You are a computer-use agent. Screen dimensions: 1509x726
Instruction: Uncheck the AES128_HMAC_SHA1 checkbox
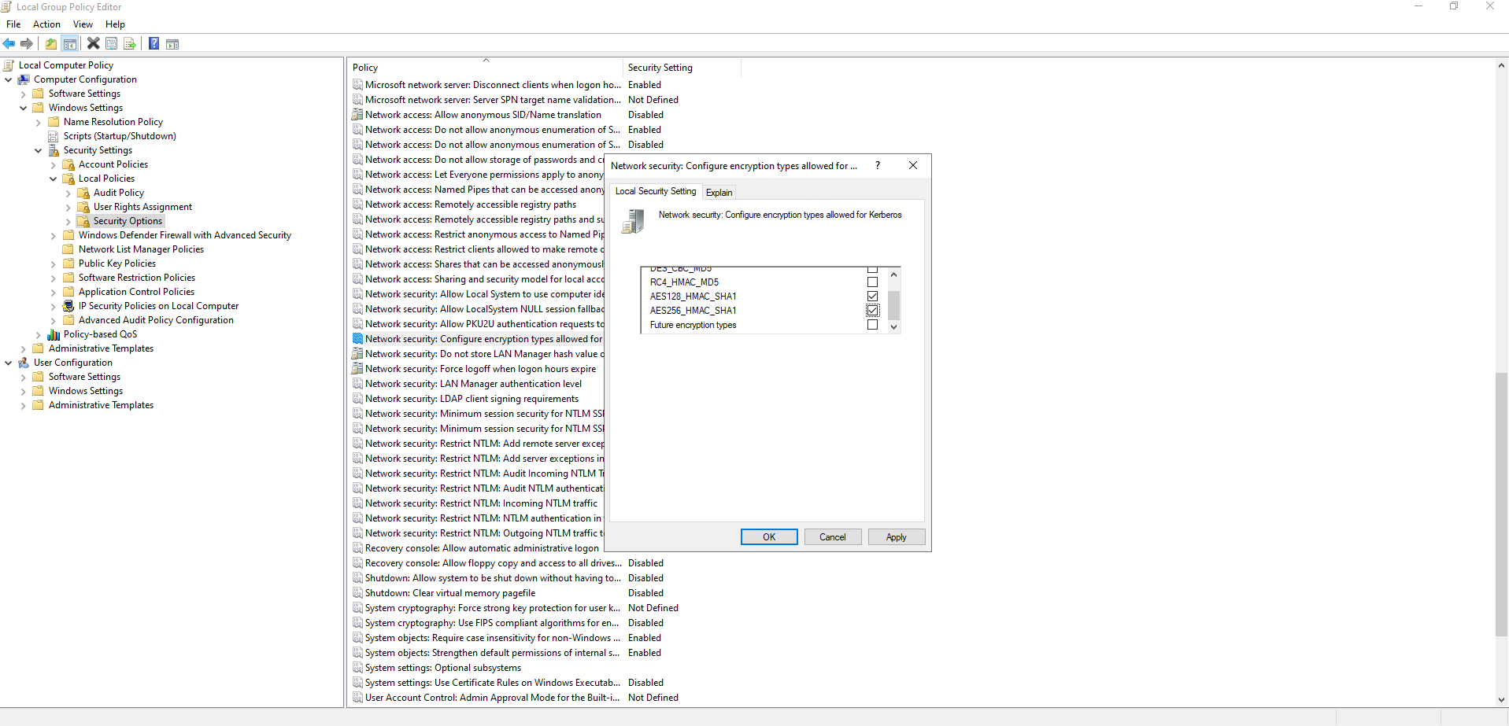pyautogui.click(x=872, y=297)
